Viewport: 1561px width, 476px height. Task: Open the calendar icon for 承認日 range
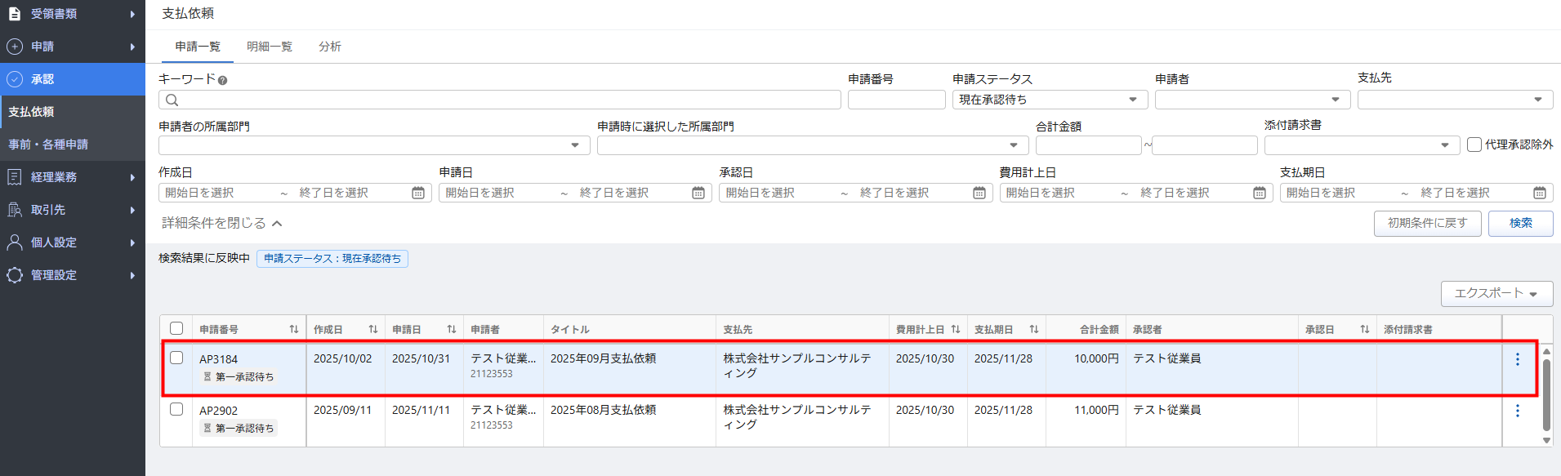click(x=979, y=193)
